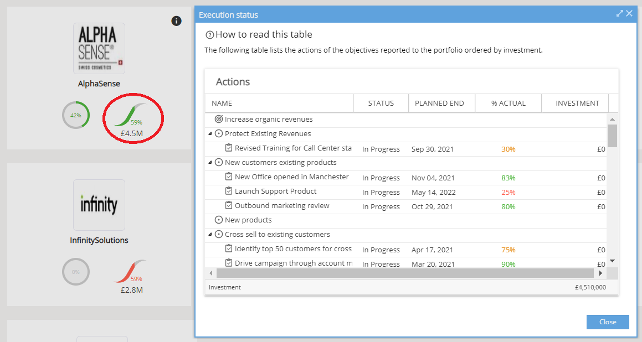Screen dimensions: 642x342
Task: Click the 83% actual value
Action: pos(508,178)
